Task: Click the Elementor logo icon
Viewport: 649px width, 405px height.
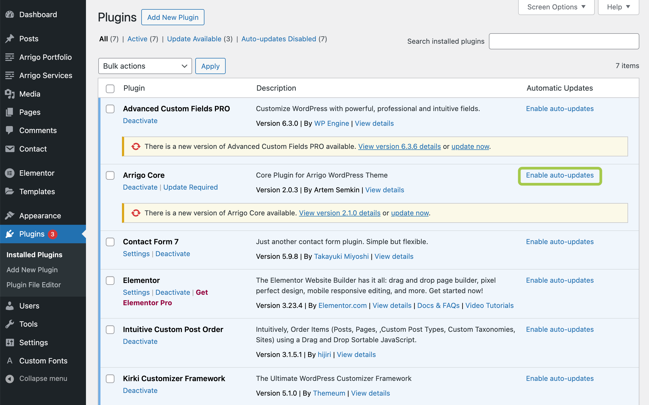Action: click(10, 173)
